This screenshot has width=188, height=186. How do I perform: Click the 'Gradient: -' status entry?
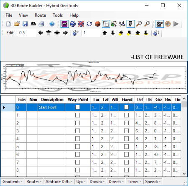coord(13,181)
